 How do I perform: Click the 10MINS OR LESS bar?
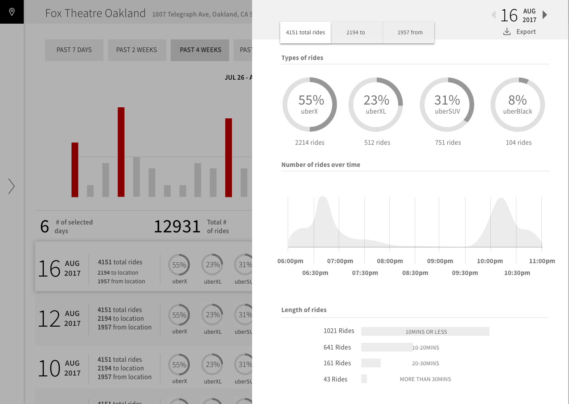click(x=425, y=331)
